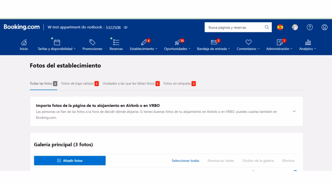
Task: Open Reservas list icon
Action: click(x=116, y=45)
